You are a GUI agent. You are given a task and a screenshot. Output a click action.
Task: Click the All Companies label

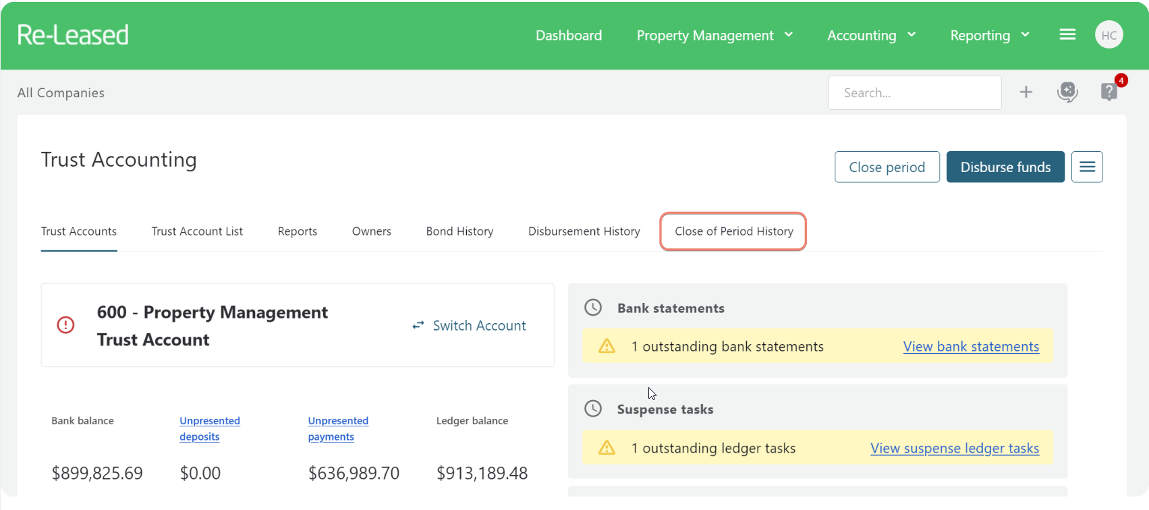coord(61,92)
